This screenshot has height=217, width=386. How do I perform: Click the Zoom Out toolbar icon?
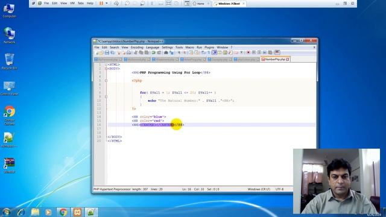pyautogui.click(x=184, y=52)
